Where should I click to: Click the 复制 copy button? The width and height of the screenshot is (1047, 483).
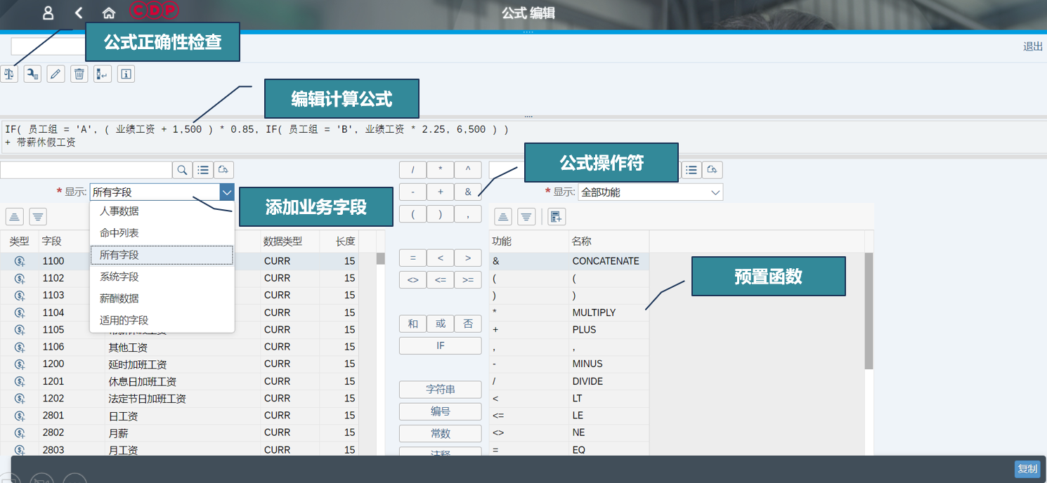pos(1027,469)
